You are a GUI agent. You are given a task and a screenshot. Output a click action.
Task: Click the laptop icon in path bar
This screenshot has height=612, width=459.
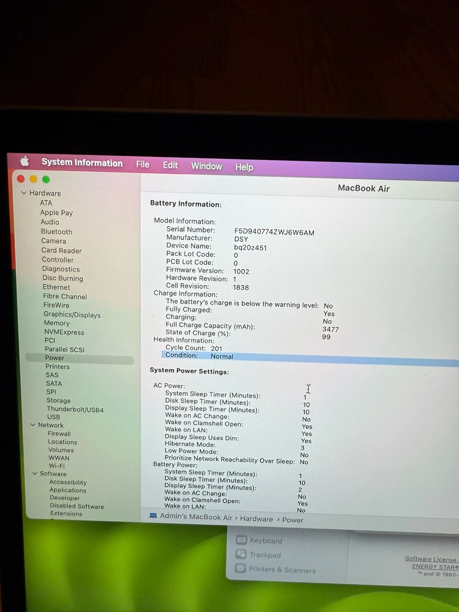[x=153, y=516]
